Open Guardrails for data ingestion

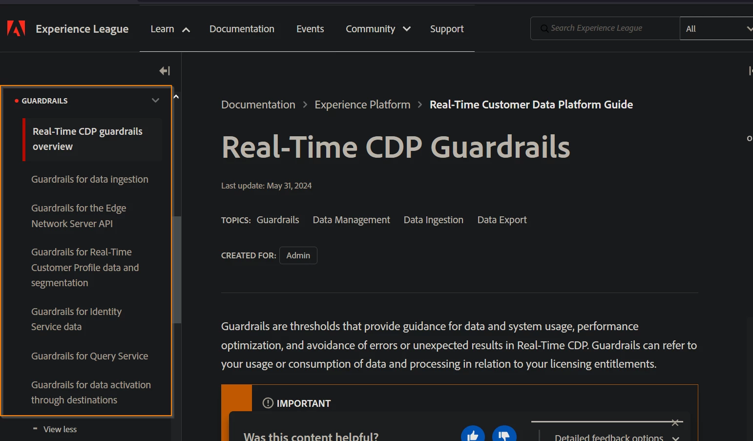(x=90, y=179)
